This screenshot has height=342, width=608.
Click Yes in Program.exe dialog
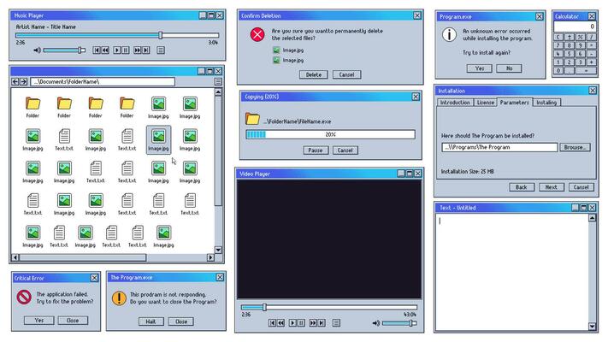coord(480,68)
